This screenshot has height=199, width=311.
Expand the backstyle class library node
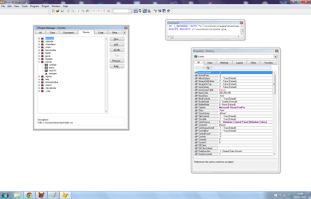tap(39, 38)
